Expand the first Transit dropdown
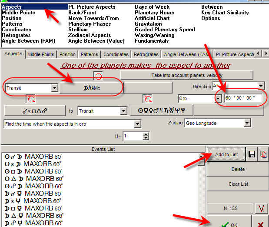269x227 pixels. click(54, 88)
